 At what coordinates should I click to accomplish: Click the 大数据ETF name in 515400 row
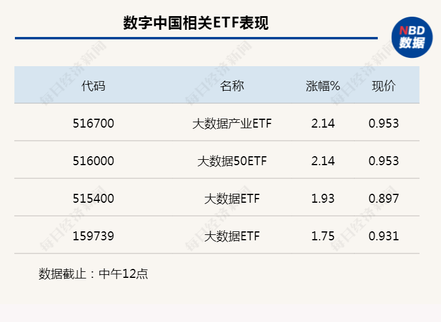232,199
